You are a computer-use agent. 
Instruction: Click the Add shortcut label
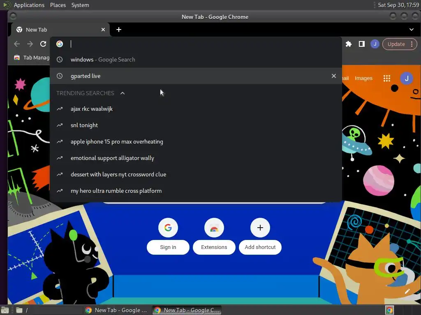[x=260, y=247]
